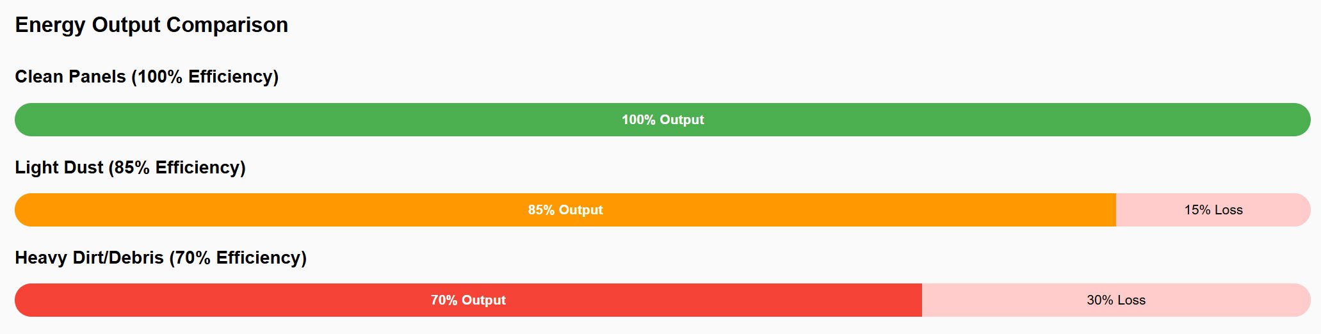The height and width of the screenshot is (334, 1321).
Task: Click the 30% Loss text label
Action: click(1116, 300)
